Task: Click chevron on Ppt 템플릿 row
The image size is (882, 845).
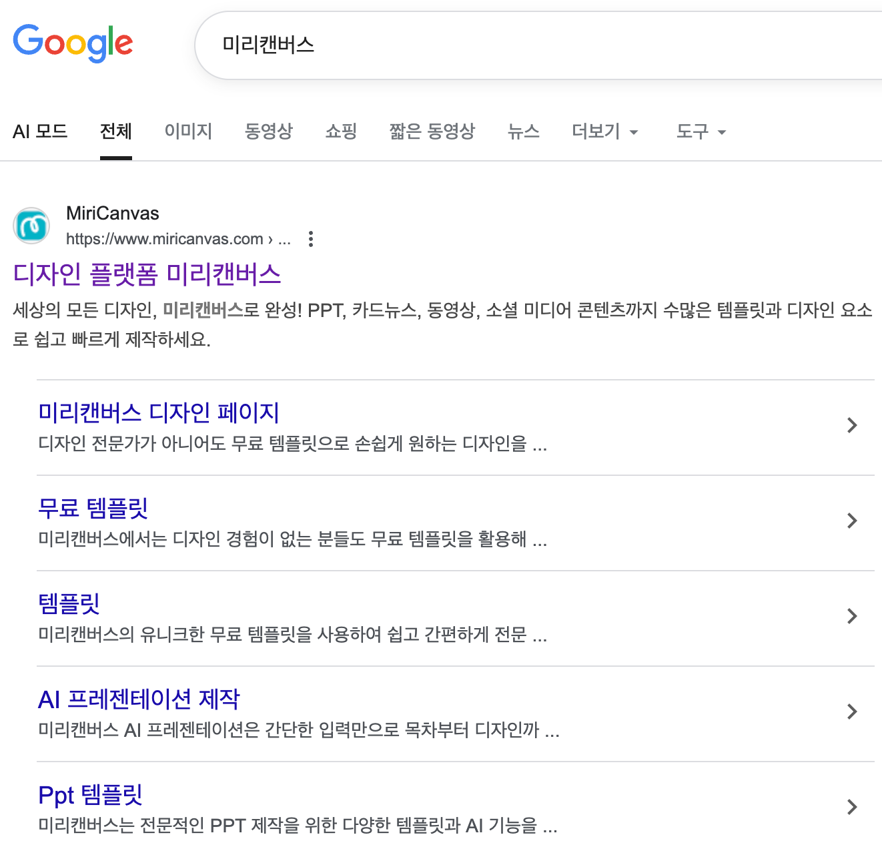Action: pyautogui.click(x=852, y=807)
